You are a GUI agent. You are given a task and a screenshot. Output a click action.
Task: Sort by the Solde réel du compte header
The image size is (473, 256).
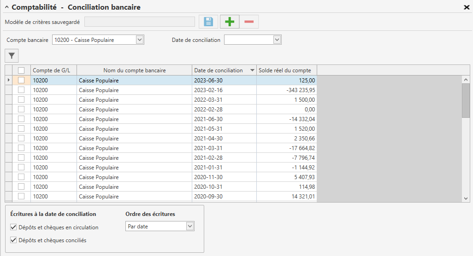tap(287, 70)
